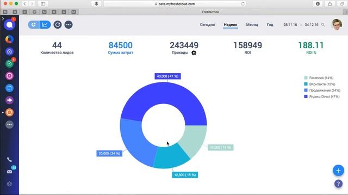Switch to line graph view toggle

pos(45,24)
